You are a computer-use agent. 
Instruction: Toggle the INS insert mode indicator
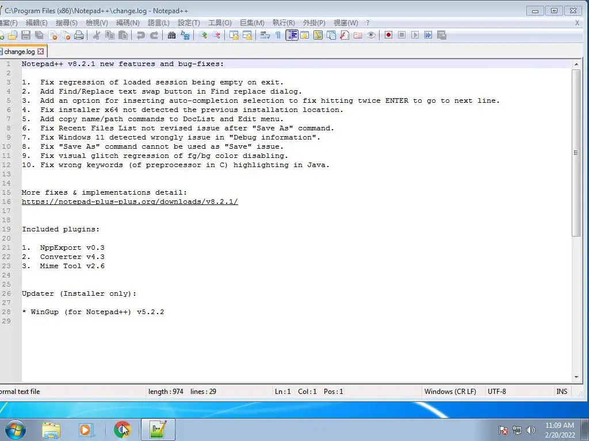pos(561,392)
